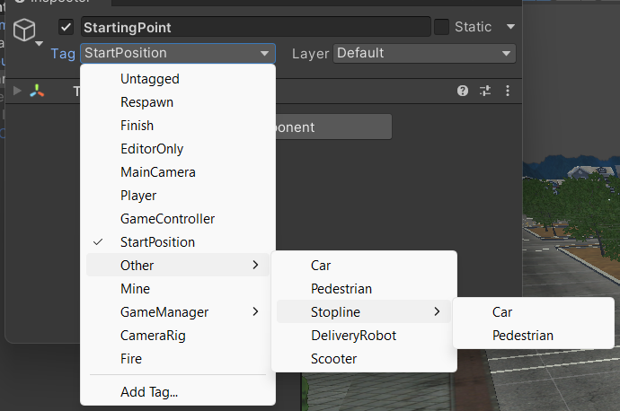
Task: Expand the Stopline submenu
Action: point(364,312)
